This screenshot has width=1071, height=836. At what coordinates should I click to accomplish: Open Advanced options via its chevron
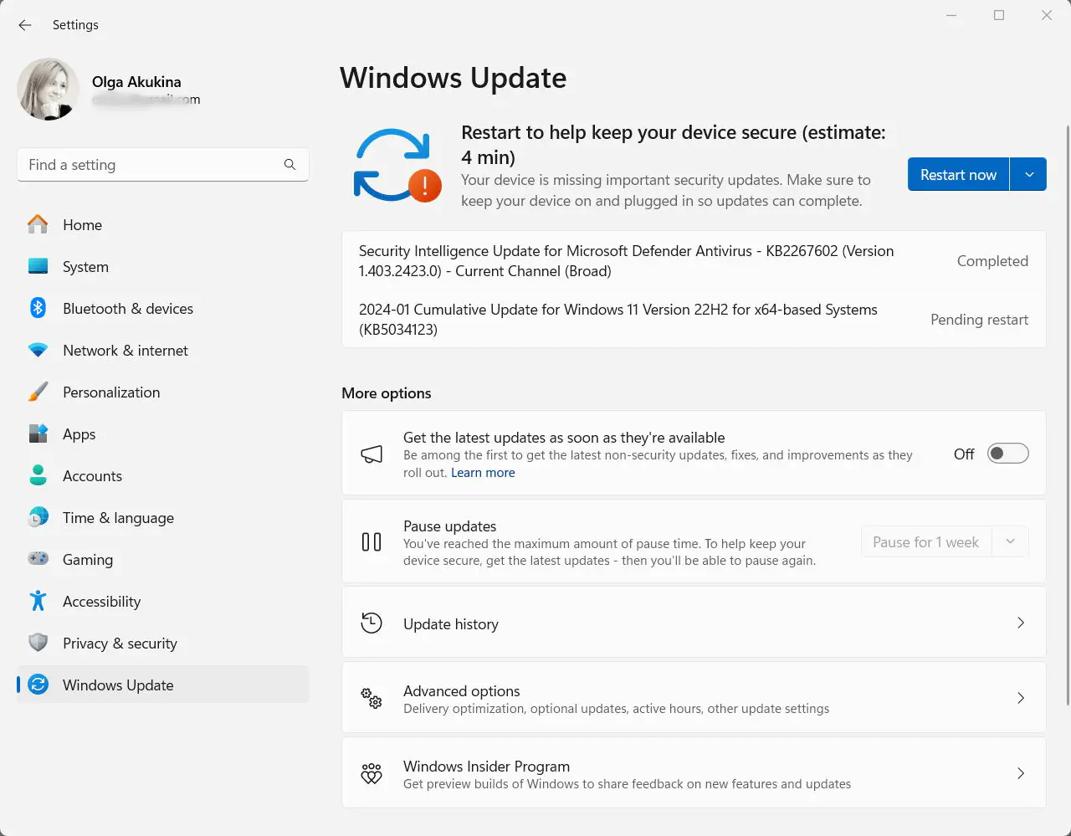(x=1021, y=698)
